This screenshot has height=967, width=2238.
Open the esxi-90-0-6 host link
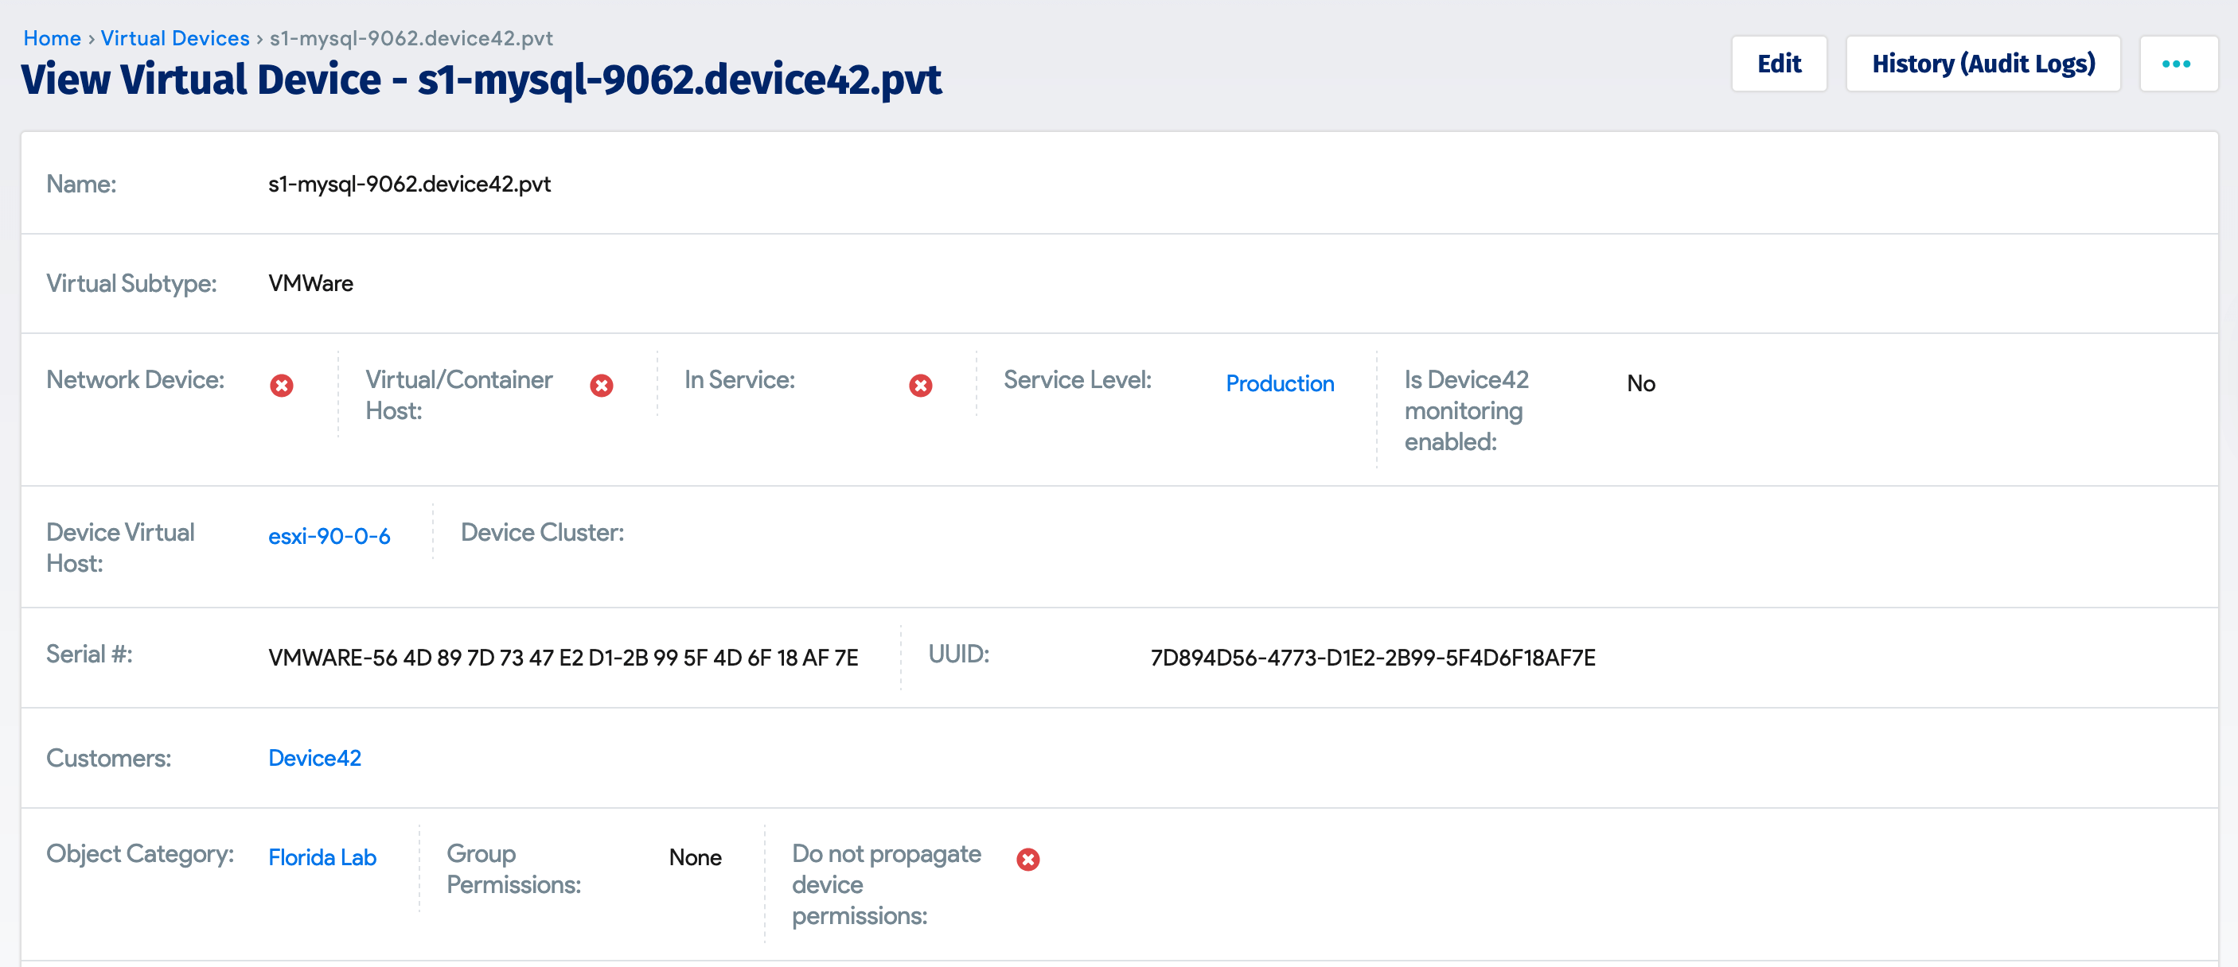click(329, 535)
